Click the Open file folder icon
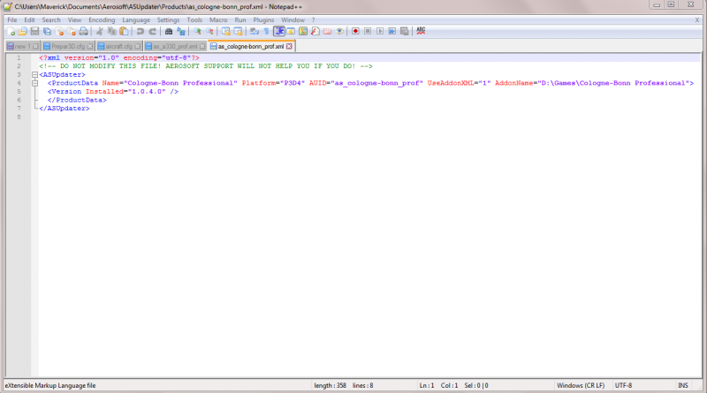This screenshot has width=707, height=393. point(23,31)
